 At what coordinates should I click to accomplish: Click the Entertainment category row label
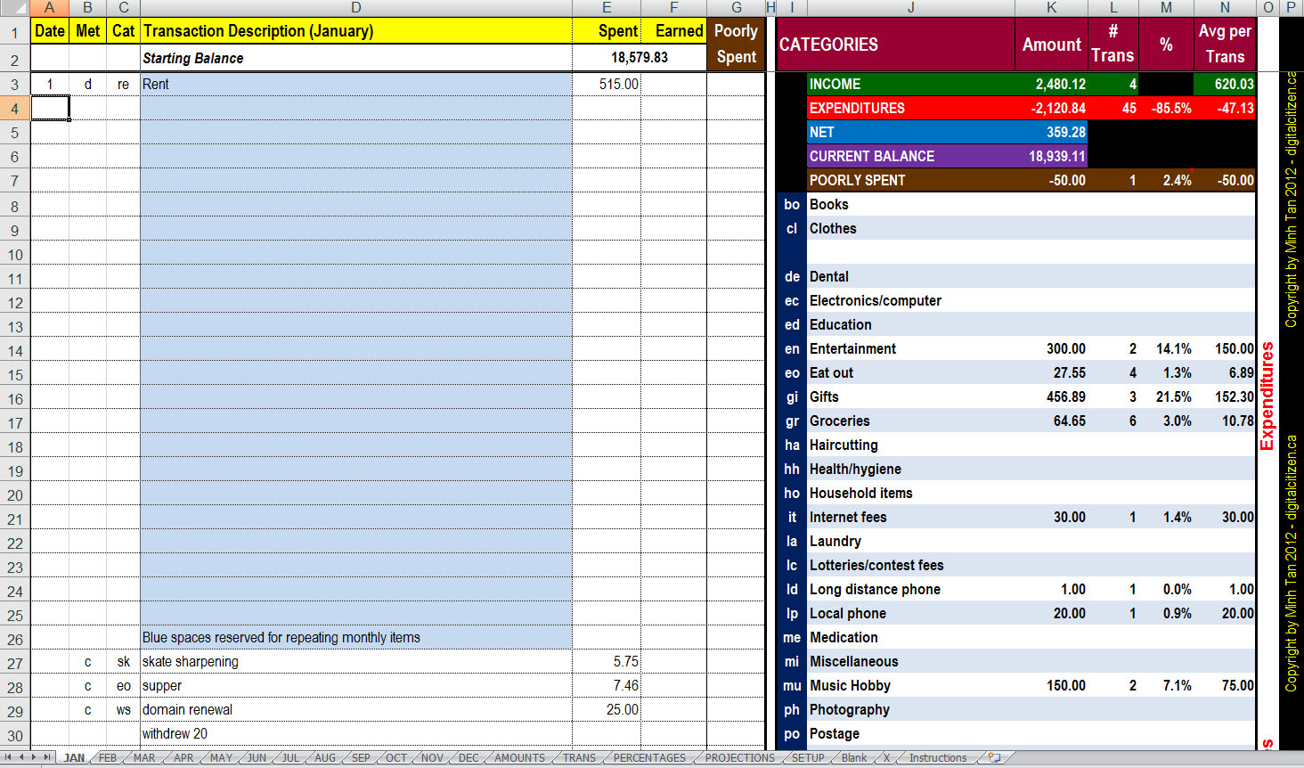coord(852,349)
